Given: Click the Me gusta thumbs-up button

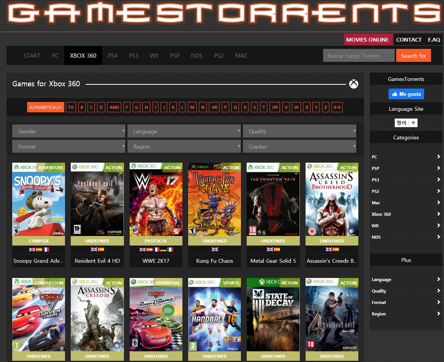Looking at the screenshot, I should pyautogui.click(x=406, y=94).
